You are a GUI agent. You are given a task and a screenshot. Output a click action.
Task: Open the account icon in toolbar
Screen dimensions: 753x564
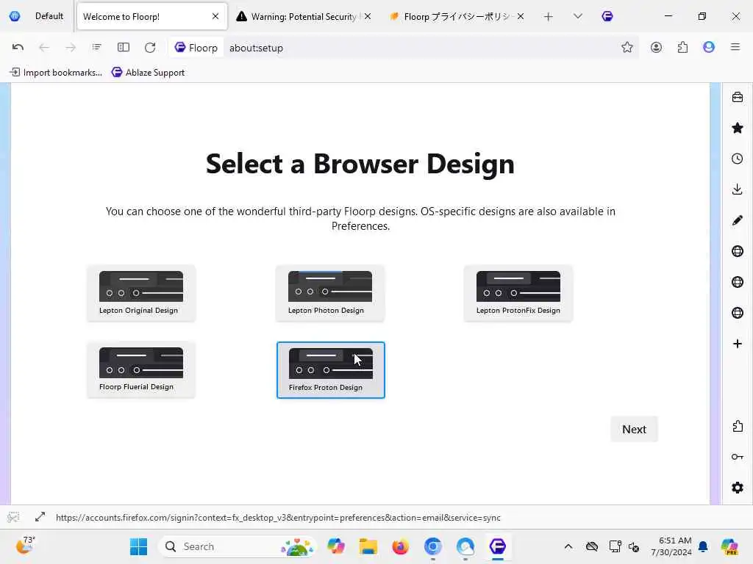click(656, 47)
